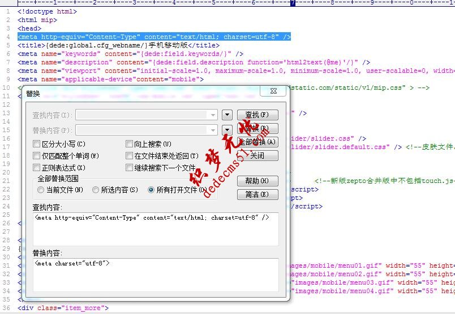Click in the 替换内容 multiline text box

[x=156, y=275]
